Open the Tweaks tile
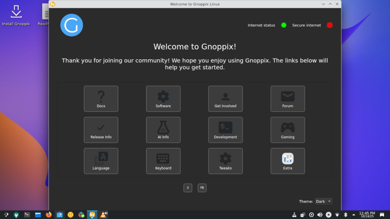 point(225,161)
